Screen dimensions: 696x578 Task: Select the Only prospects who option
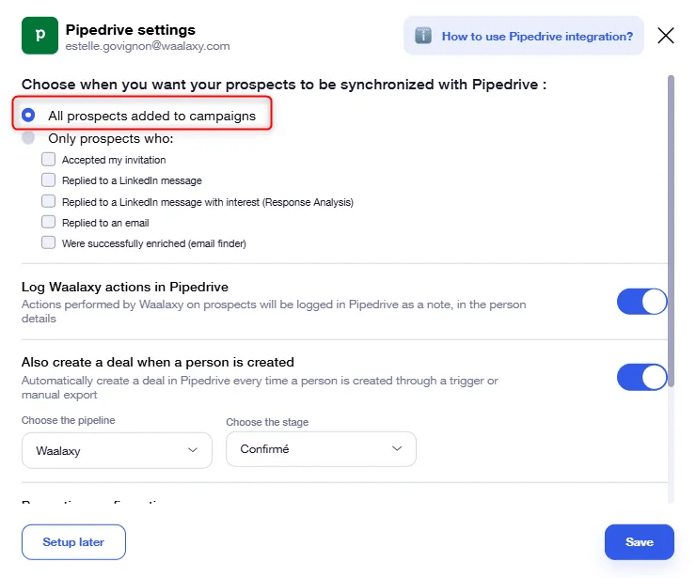coord(28,138)
